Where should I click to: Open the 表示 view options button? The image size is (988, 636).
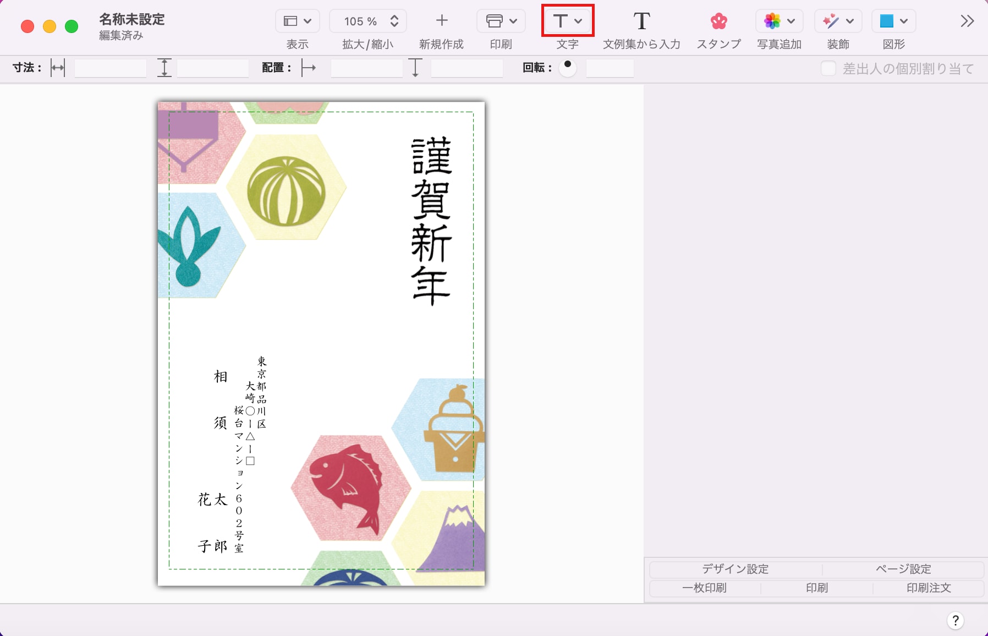click(297, 21)
